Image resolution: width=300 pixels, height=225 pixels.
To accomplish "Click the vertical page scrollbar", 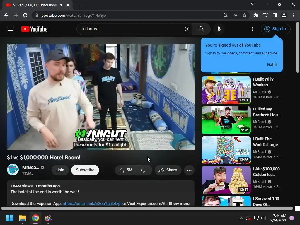I will (x=298, y=47).
